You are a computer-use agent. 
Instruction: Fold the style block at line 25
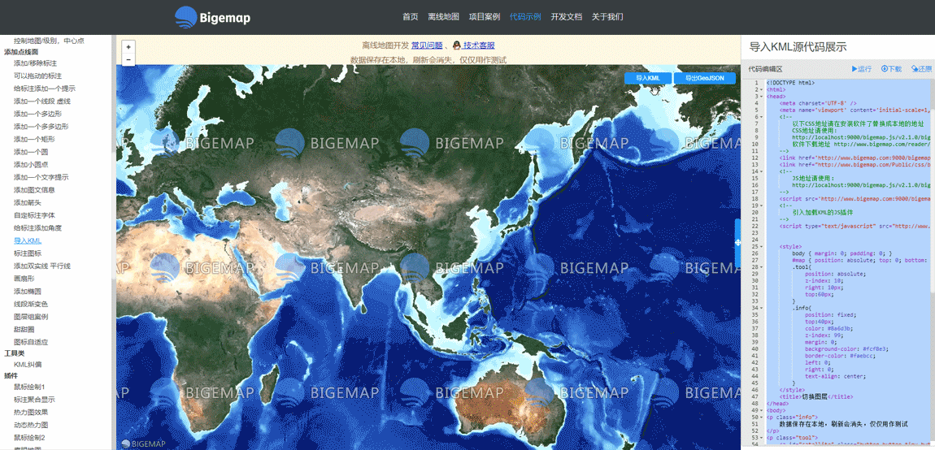click(x=762, y=246)
